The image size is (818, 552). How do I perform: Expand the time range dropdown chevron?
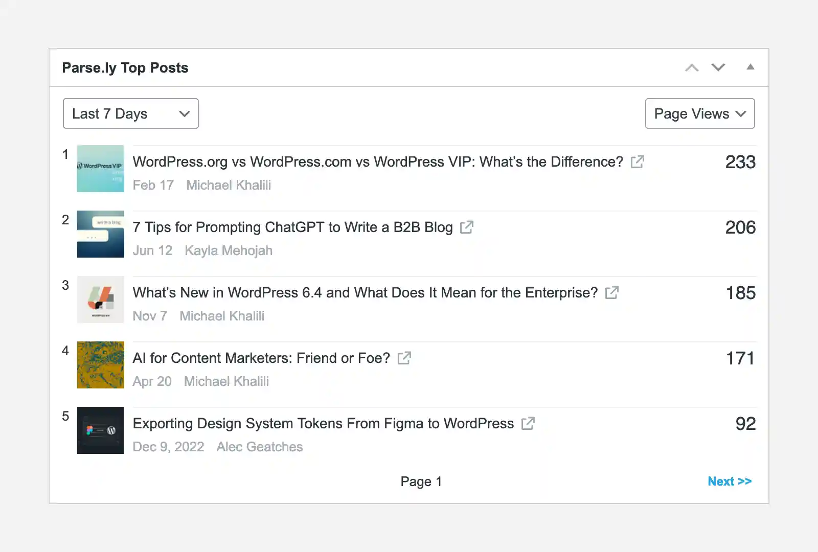pyautogui.click(x=184, y=113)
